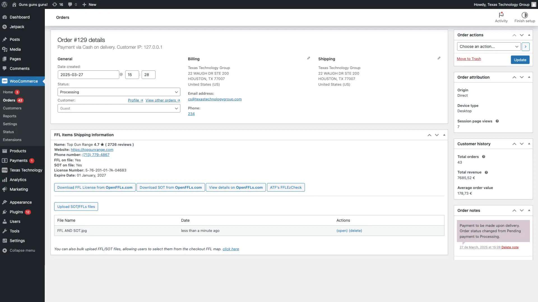Click the Session page views help icon
538x302 pixels.
click(497, 121)
